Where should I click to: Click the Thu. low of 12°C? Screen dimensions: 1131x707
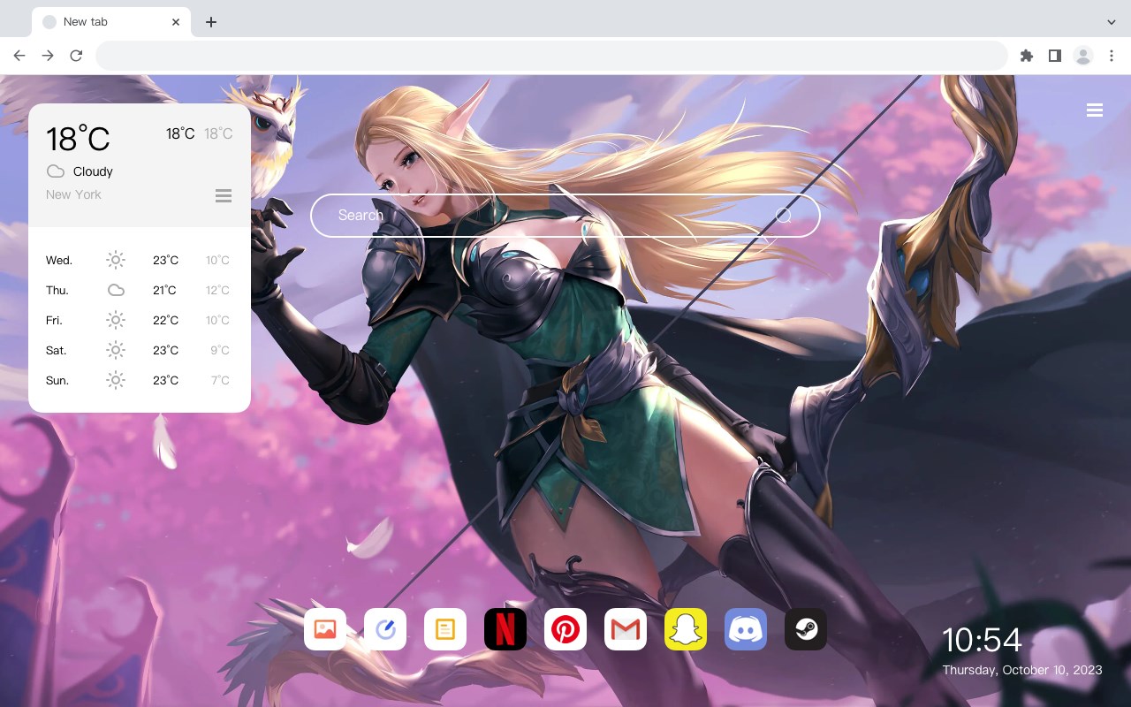pos(217,290)
